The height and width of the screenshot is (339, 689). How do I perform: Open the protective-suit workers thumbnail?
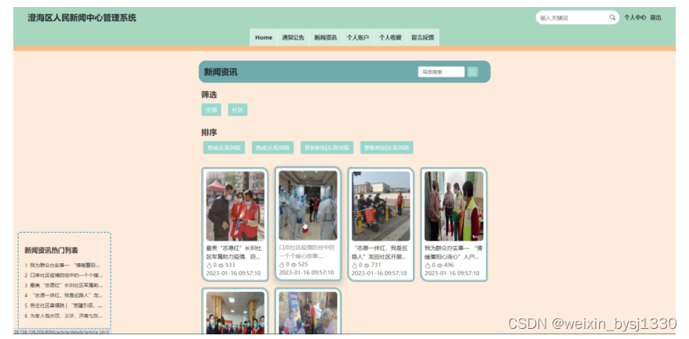(308, 205)
